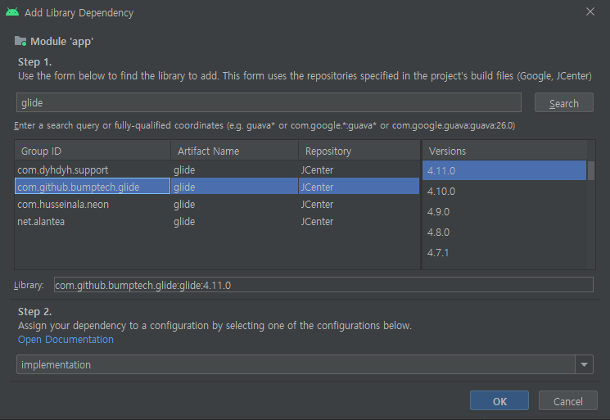Sort by Repository column header

click(x=359, y=151)
